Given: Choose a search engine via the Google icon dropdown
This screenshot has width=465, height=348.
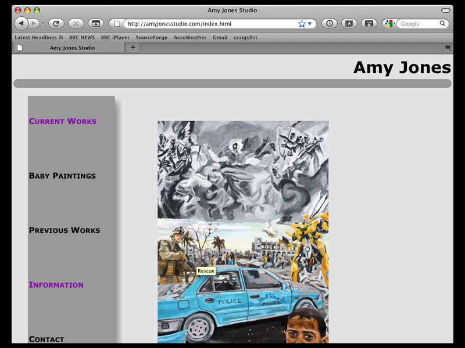Looking at the screenshot, I should tap(390, 24).
